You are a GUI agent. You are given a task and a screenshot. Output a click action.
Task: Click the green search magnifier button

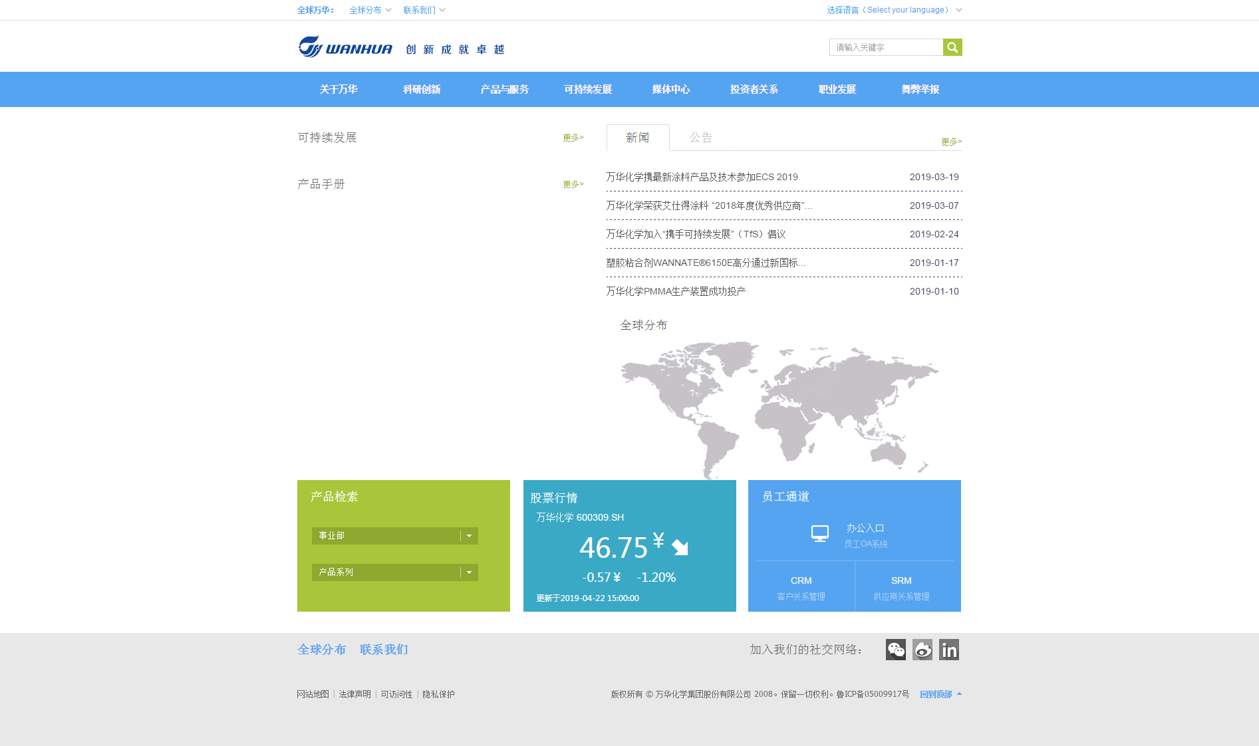pos(952,47)
